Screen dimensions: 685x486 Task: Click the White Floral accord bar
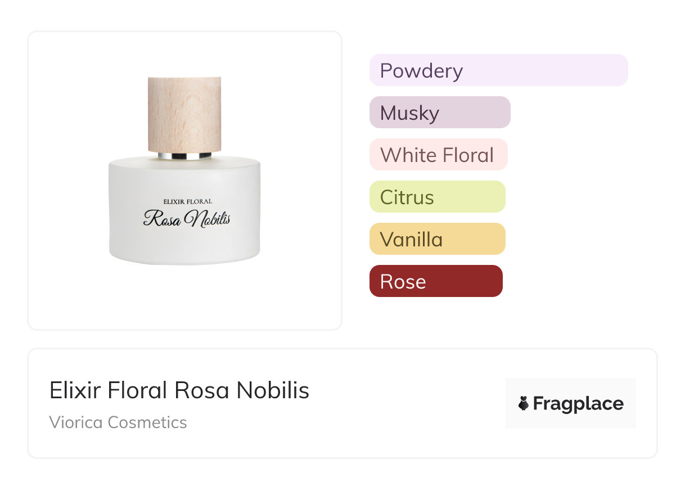pyautogui.click(x=438, y=155)
